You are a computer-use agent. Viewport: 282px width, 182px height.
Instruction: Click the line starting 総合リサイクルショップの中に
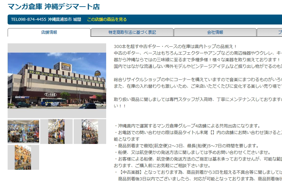point(198,79)
